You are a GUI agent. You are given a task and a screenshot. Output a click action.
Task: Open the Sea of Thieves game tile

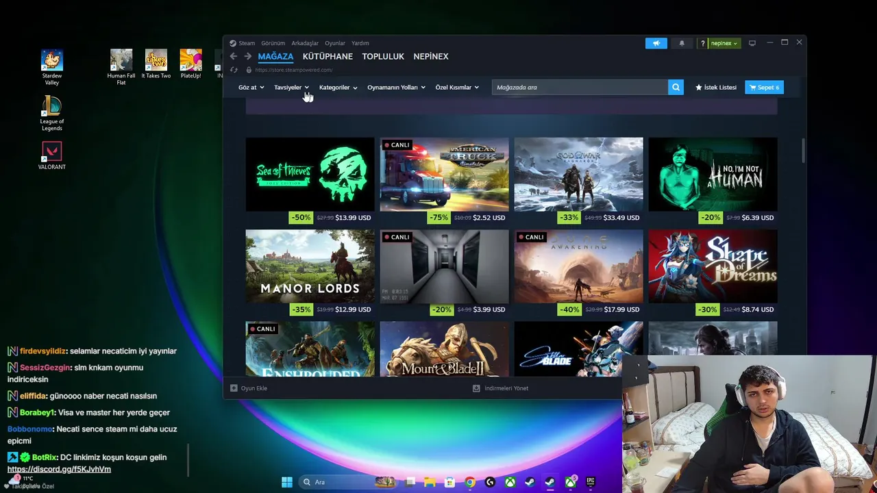[x=310, y=174]
